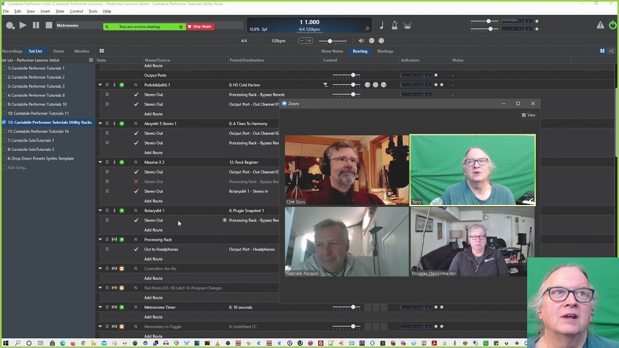Toggle green enable box on Podolski row
Image resolution: width=619 pixels, height=348 pixels.
tap(121, 85)
